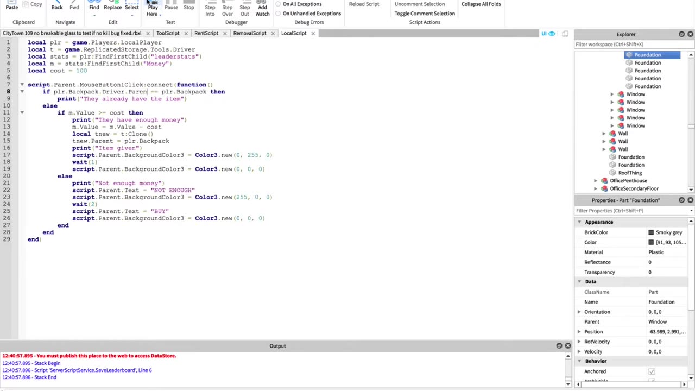Click Step Into debugger button
The image size is (695, 391).
click(x=210, y=9)
